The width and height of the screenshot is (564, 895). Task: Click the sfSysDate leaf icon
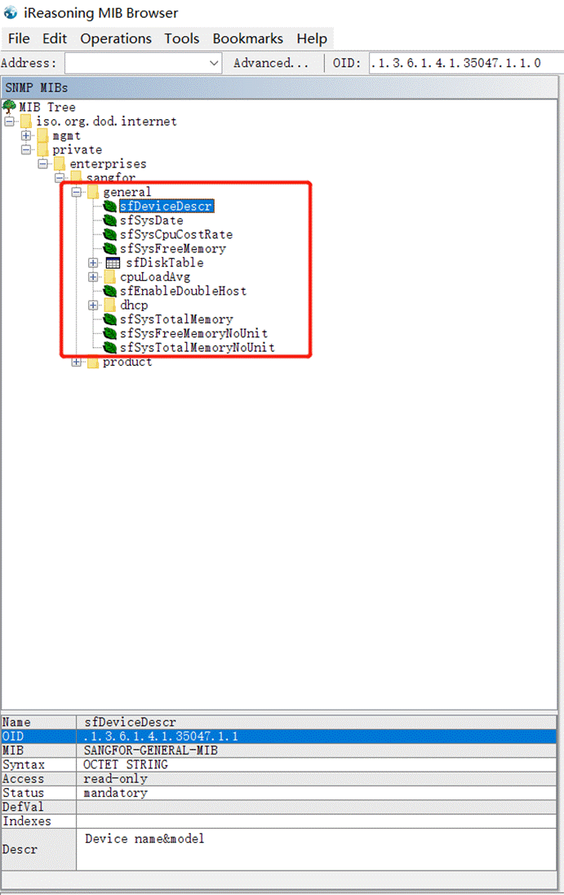click(x=110, y=220)
